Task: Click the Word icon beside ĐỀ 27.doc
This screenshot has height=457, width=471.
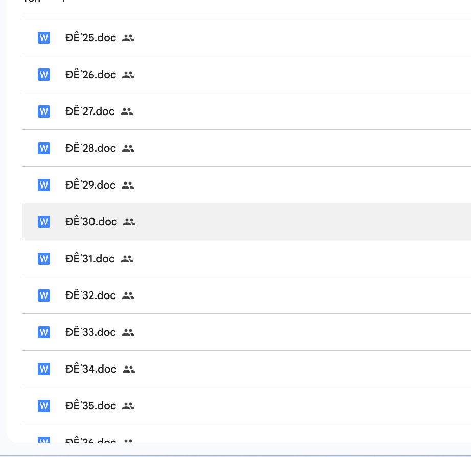Action: (x=44, y=111)
